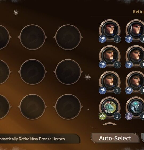Viewport: 144px width, 150px height.
Task: Choose the skeletal hero with glowing teal eye
Action: pos(135,107)
